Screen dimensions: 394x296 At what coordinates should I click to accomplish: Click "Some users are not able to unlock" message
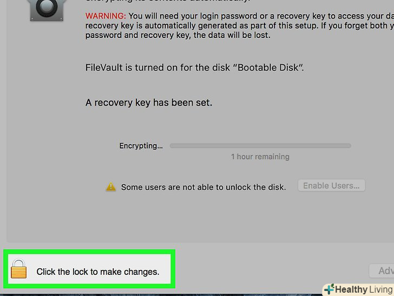(203, 187)
